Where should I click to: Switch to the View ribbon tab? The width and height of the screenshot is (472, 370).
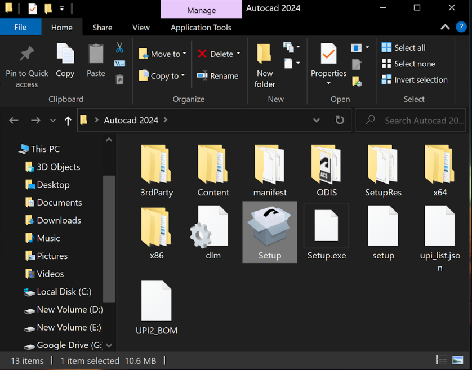pos(141,27)
